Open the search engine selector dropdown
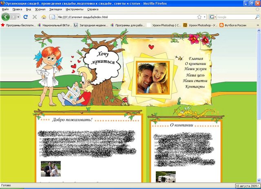Viewport: 261px width, 189px height. [x=213, y=17]
